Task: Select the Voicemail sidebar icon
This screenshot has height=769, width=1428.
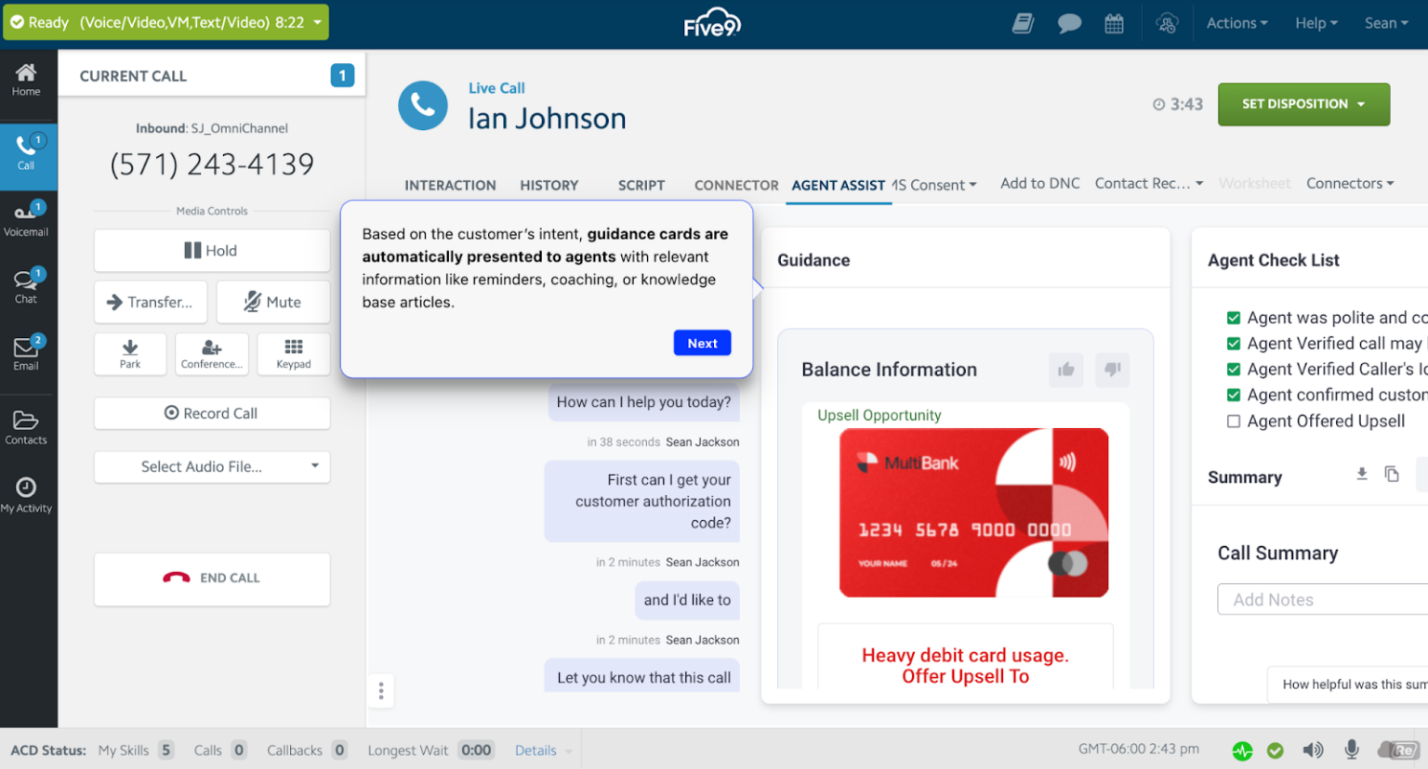Action: pyautogui.click(x=28, y=218)
